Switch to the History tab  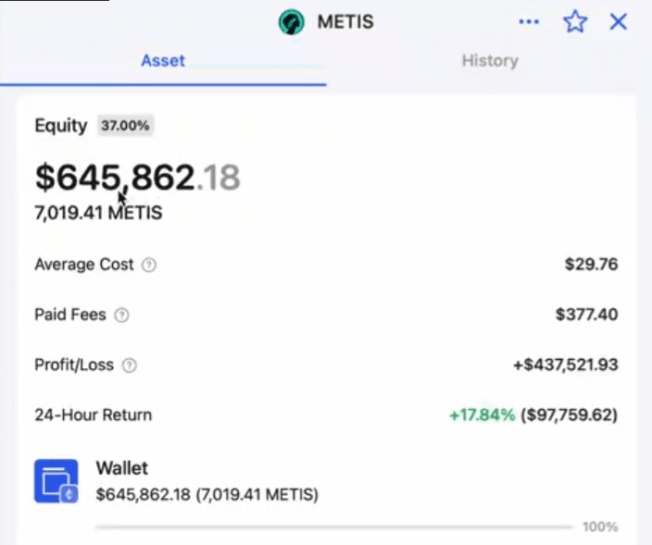pyautogui.click(x=489, y=61)
